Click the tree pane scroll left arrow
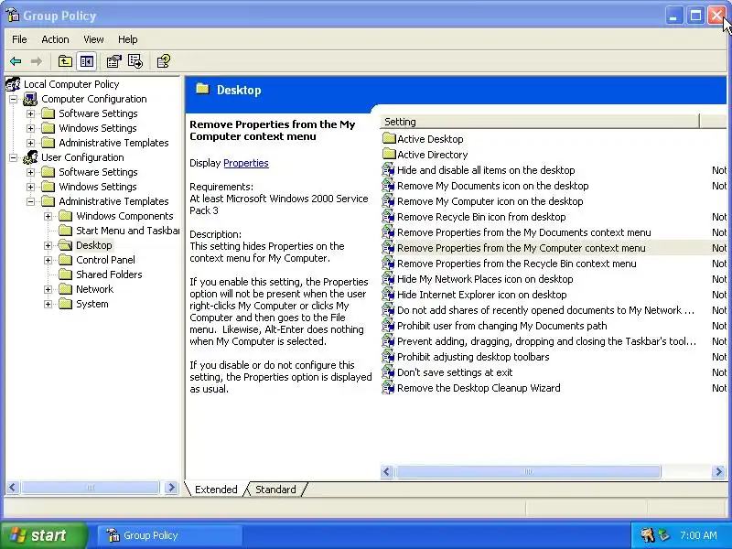The width and height of the screenshot is (732, 549). click(13, 488)
